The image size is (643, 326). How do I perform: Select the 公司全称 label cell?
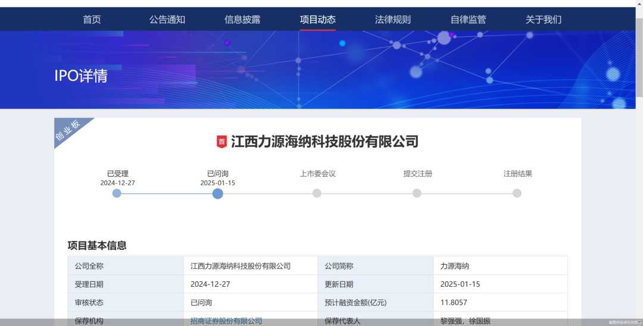126,266
